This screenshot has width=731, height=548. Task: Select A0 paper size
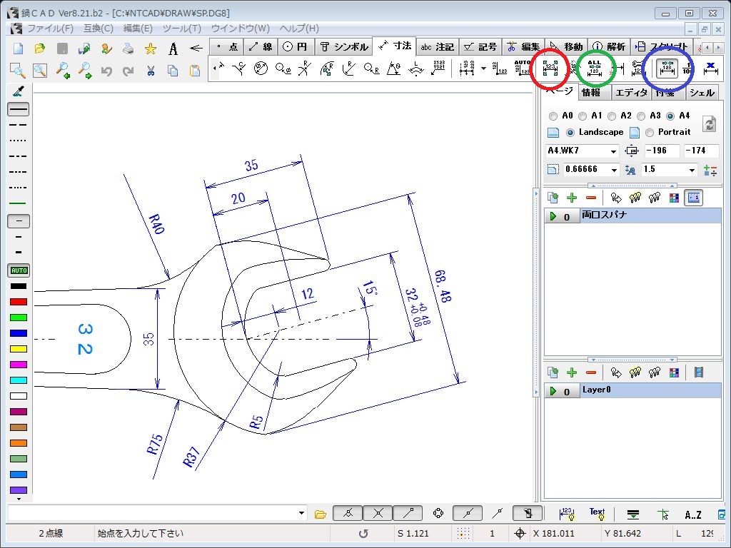pyautogui.click(x=553, y=116)
